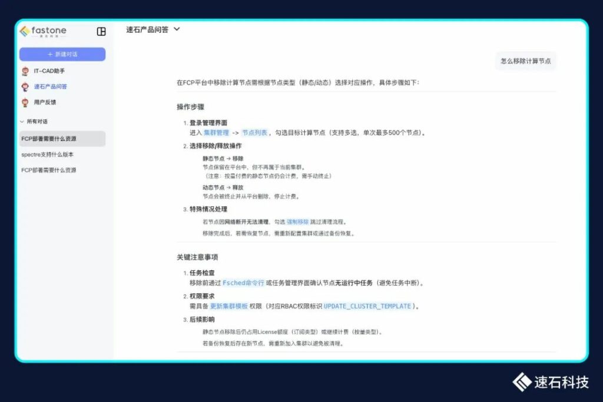Open the spectre支持什么版本 conversation
This screenshot has height=402, width=603.
(x=48, y=155)
